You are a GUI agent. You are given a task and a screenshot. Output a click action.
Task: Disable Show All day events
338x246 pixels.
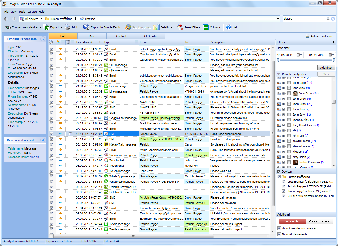pos(279,234)
